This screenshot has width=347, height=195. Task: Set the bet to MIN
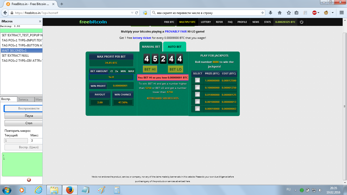[123, 71]
